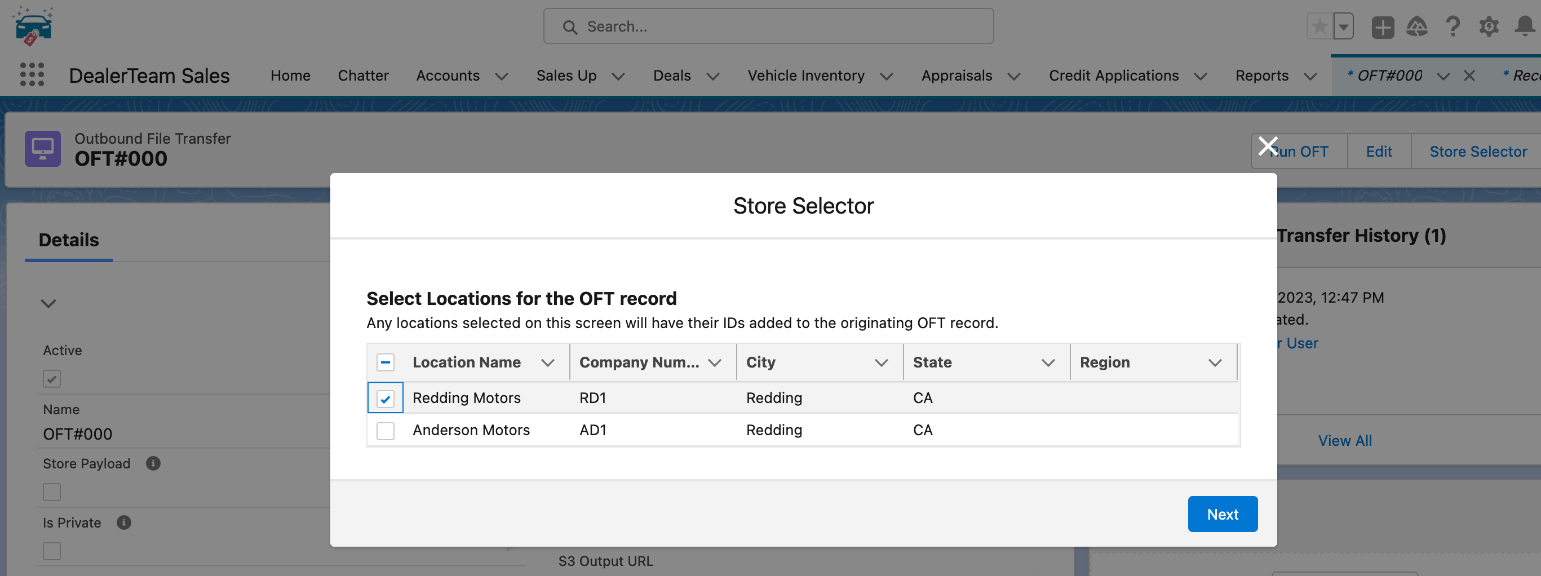Open the Trailhead guidance icon
The width and height of the screenshot is (1541, 576).
(1417, 26)
